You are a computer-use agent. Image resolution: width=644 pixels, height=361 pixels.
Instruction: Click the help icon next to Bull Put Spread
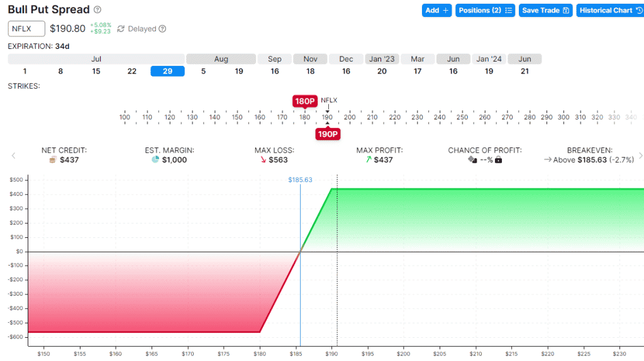click(97, 10)
